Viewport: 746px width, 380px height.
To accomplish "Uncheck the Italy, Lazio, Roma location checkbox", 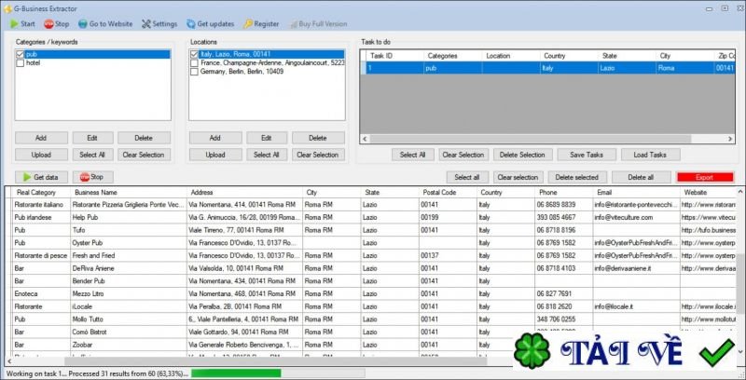I will pos(194,54).
